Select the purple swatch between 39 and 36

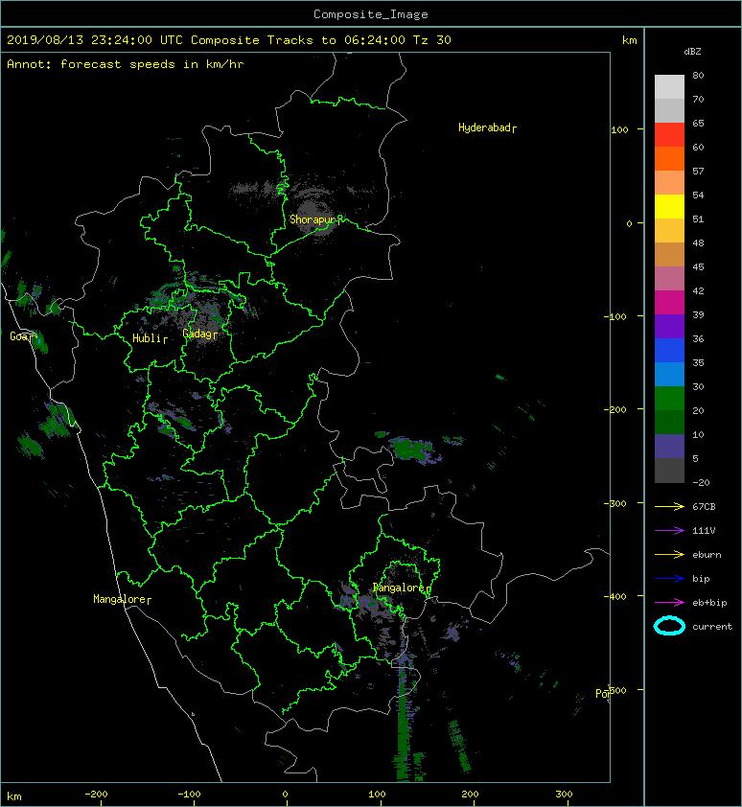[669, 327]
